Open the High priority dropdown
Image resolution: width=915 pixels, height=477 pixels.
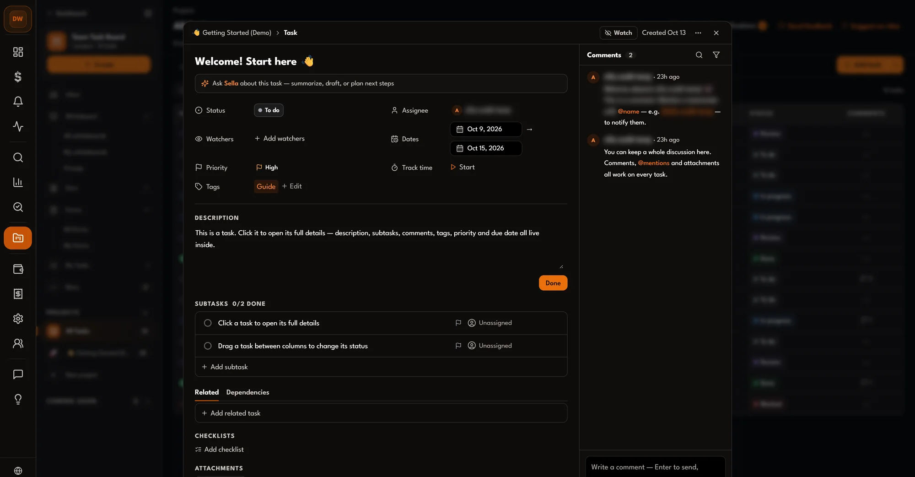point(267,168)
